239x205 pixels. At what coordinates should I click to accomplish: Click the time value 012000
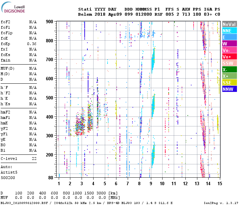(x=144, y=14)
